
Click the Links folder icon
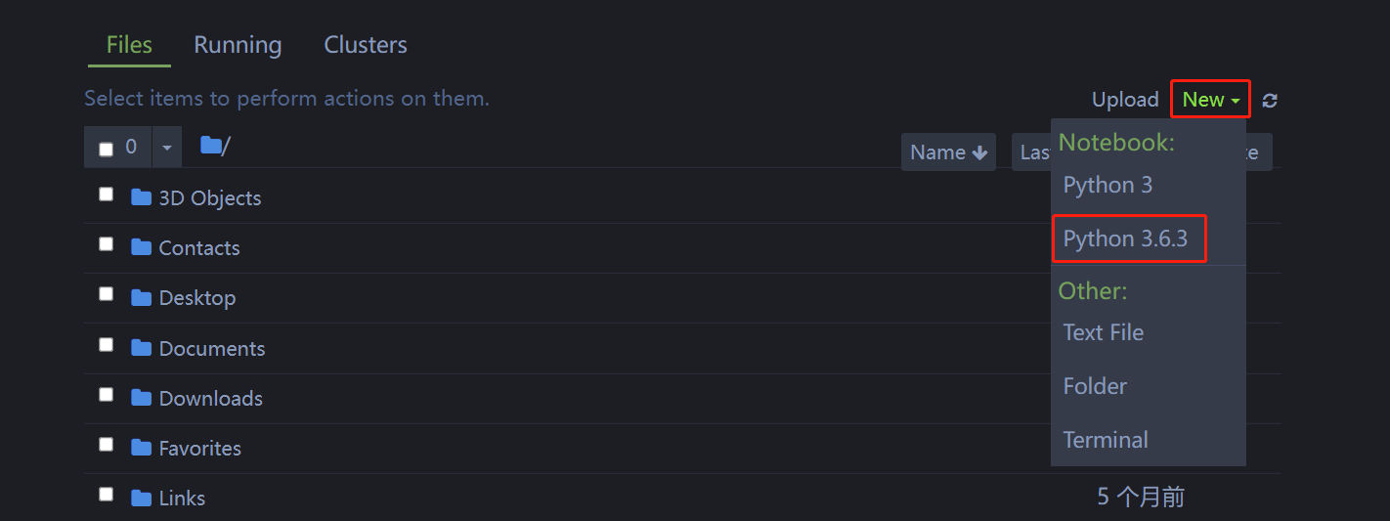[x=141, y=498]
